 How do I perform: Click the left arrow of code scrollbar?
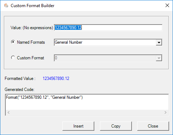click(9, 113)
